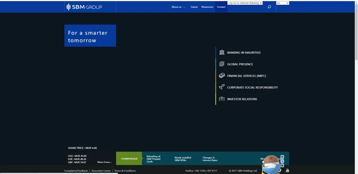Image resolution: width=358 pixels, height=174 pixels.
Task: Click the mascot widget t-shirt button
Action: pos(282,165)
